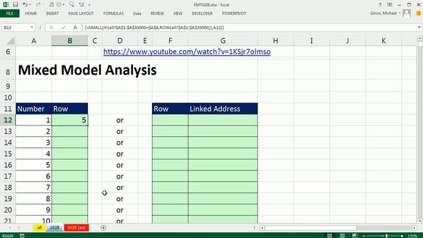Click the Undo arrow icon
The image size is (423, 238).
(25, 5)
